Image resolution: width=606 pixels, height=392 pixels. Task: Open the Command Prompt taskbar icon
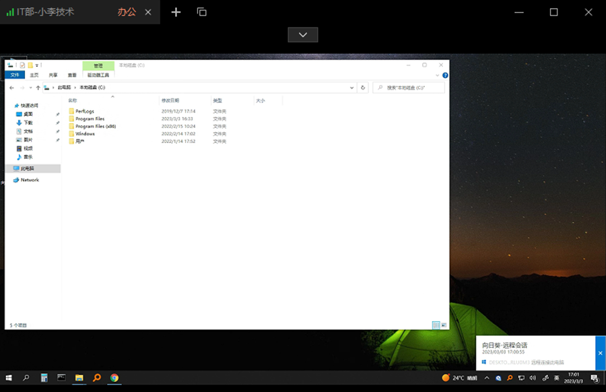tap(61, 377)
